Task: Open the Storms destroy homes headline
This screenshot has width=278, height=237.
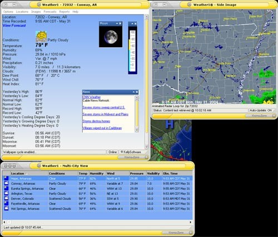Action: (x=96, y=121)
